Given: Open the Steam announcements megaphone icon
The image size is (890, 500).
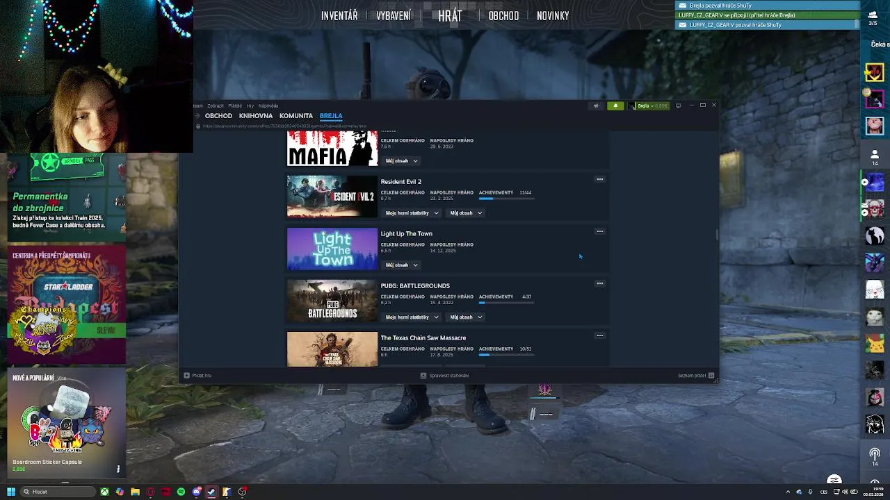Looking at the screenshot, I should point(596,106).
